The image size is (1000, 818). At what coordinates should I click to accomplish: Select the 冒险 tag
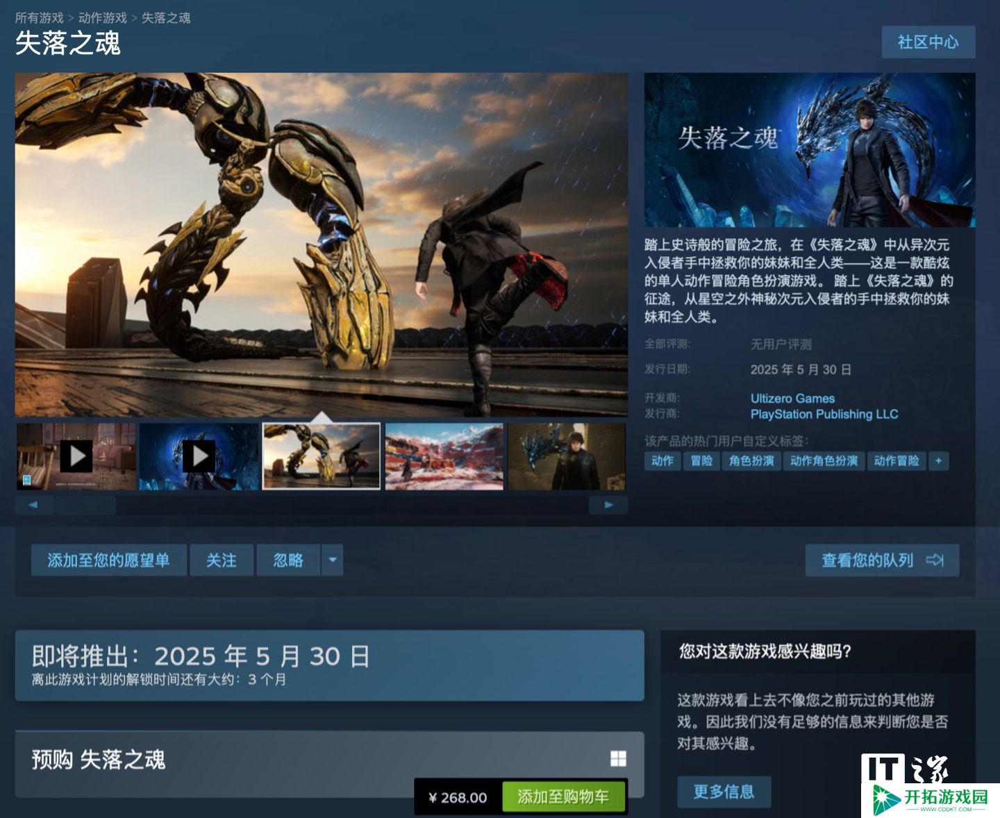tap(701, 461)
